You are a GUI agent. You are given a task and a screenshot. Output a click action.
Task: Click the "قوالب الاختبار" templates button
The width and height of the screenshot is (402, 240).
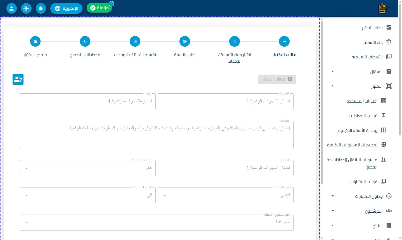[x=277, y=79]
